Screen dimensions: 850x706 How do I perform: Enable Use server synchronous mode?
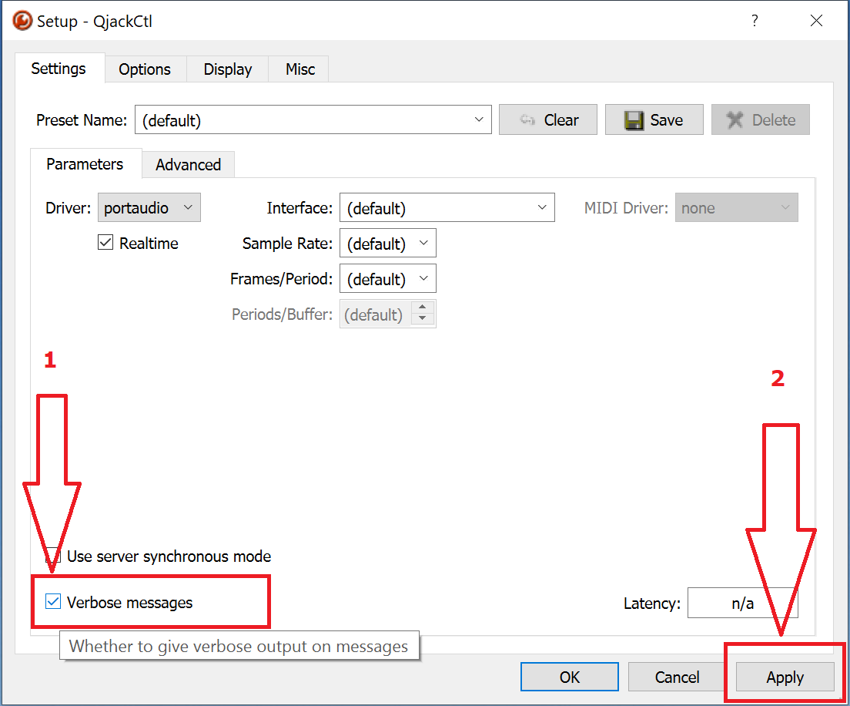[x=53, y=556]
